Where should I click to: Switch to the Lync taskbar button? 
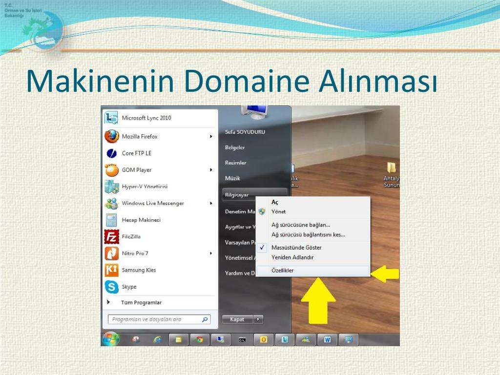pos(285,340)
